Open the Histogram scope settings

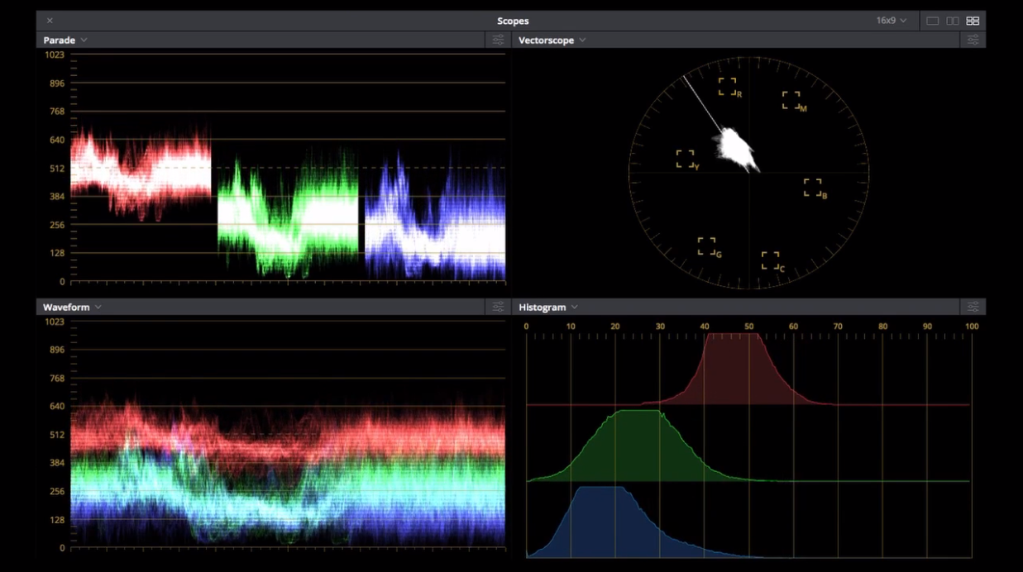[973, 306]
